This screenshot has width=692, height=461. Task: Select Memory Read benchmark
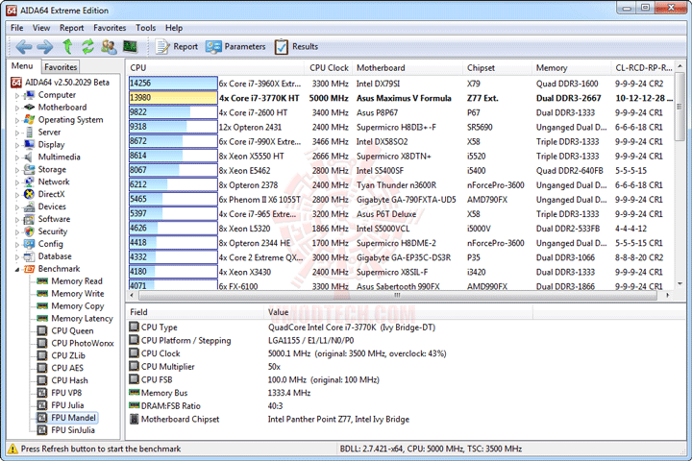(x=76, y=281)
